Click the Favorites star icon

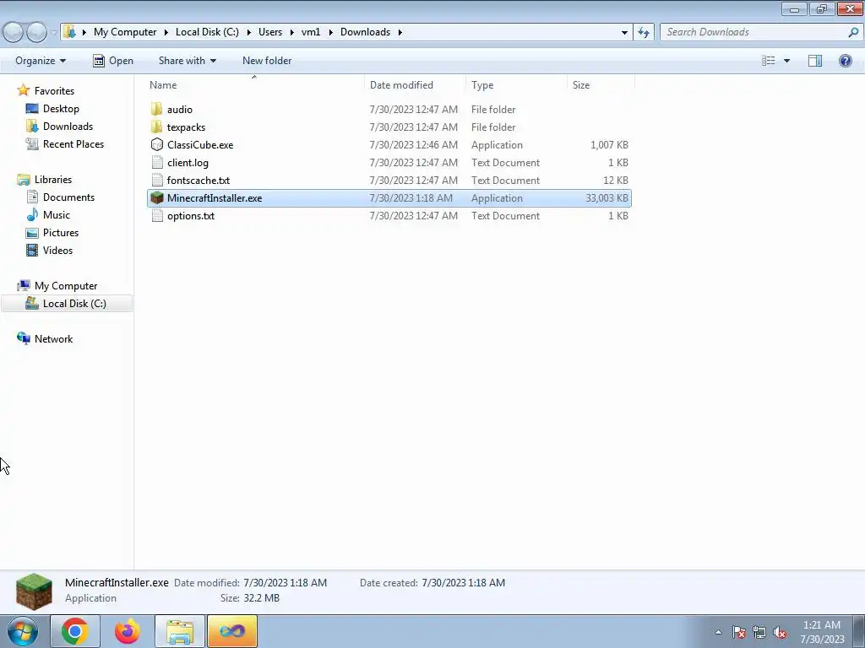pyautogui.click(x=23, y=90)
